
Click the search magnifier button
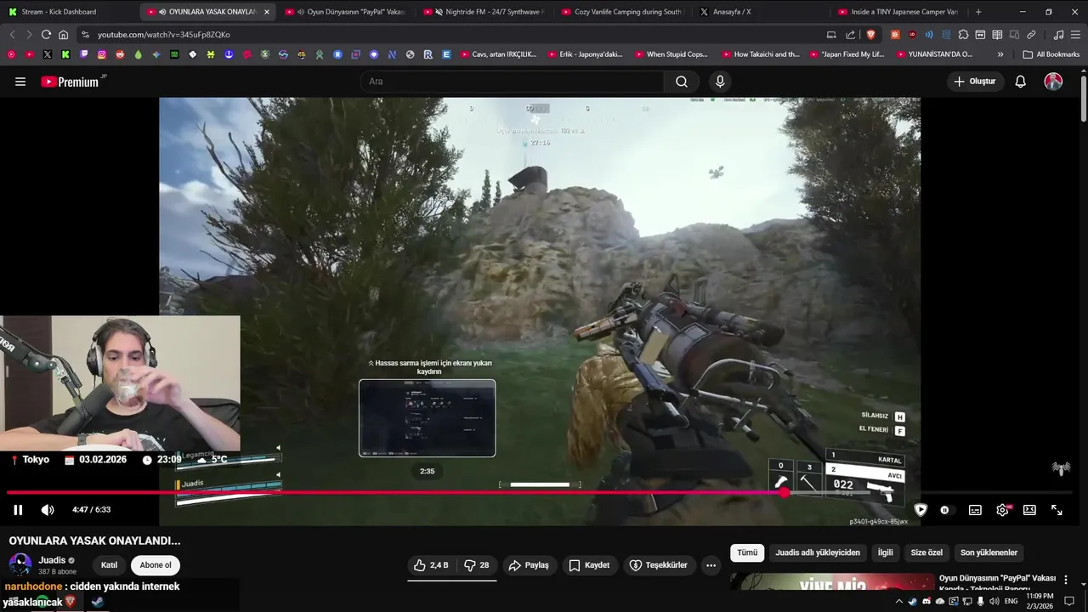tap(682, 82)
